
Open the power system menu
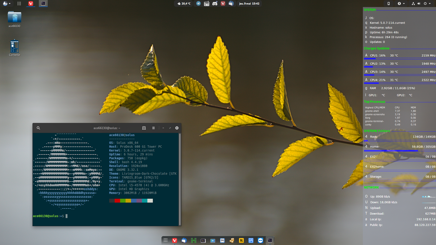[427, 3]
